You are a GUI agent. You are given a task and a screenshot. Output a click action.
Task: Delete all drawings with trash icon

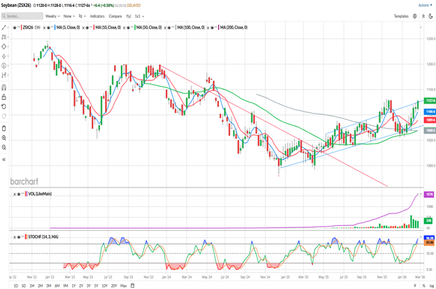tap(3, 128)
